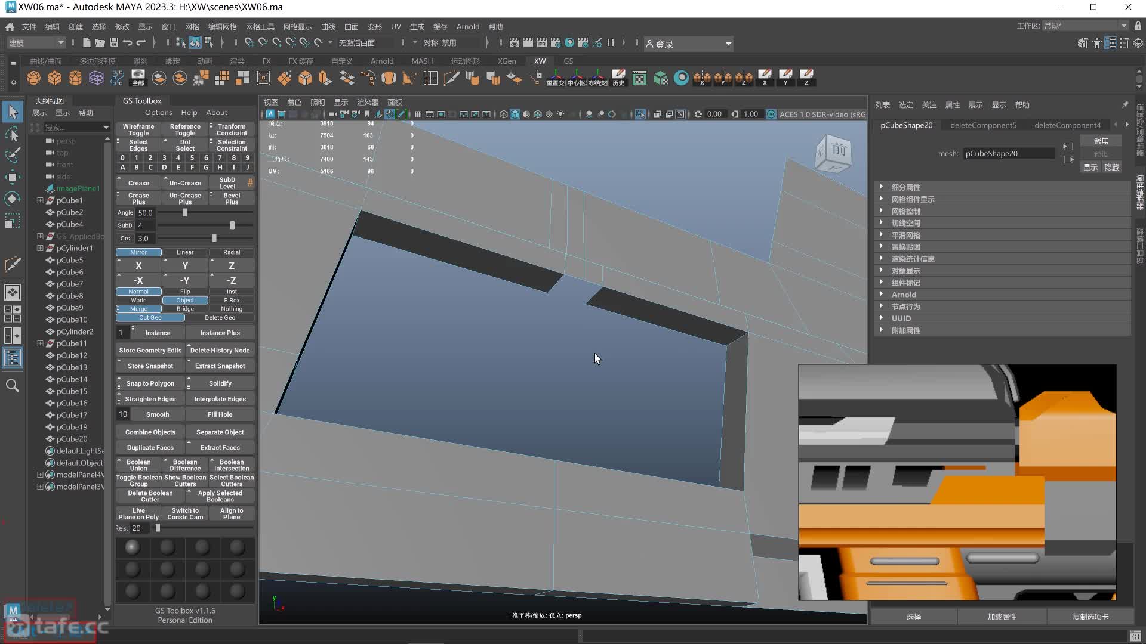Toggle the Flip option
This screenshot has width=1146, height=644.
coord(185,292)
